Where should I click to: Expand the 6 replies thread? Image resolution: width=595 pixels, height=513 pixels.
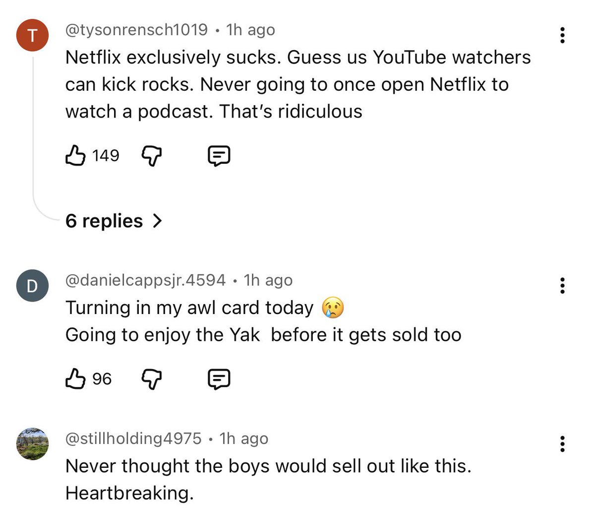point(104,221)
